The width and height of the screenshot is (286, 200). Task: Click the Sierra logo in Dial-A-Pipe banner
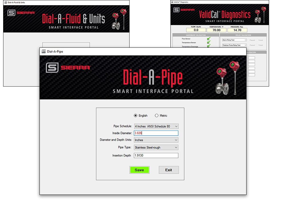pos(68,68)
